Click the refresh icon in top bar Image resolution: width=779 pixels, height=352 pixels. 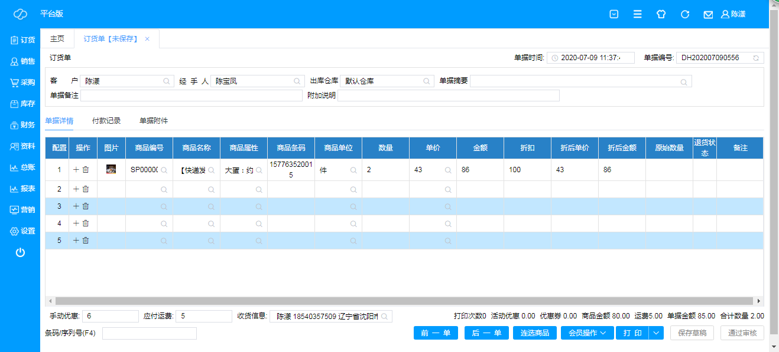tap(685, 14)
